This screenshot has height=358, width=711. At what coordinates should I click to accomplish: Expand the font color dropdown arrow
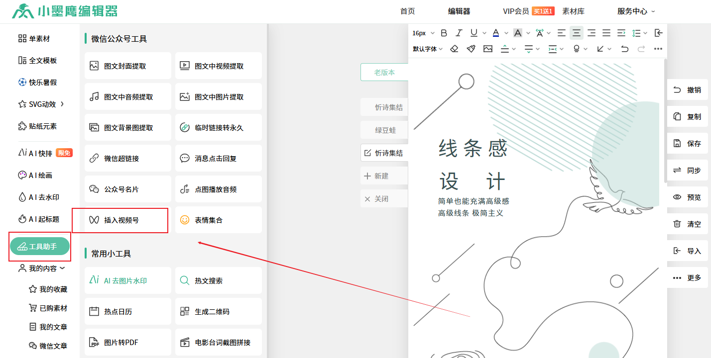tap(506, 33)
